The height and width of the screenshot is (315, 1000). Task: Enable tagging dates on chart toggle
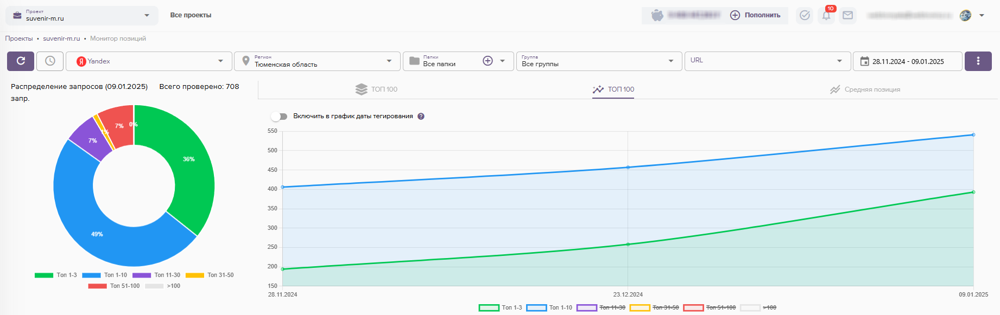point(279,117)
